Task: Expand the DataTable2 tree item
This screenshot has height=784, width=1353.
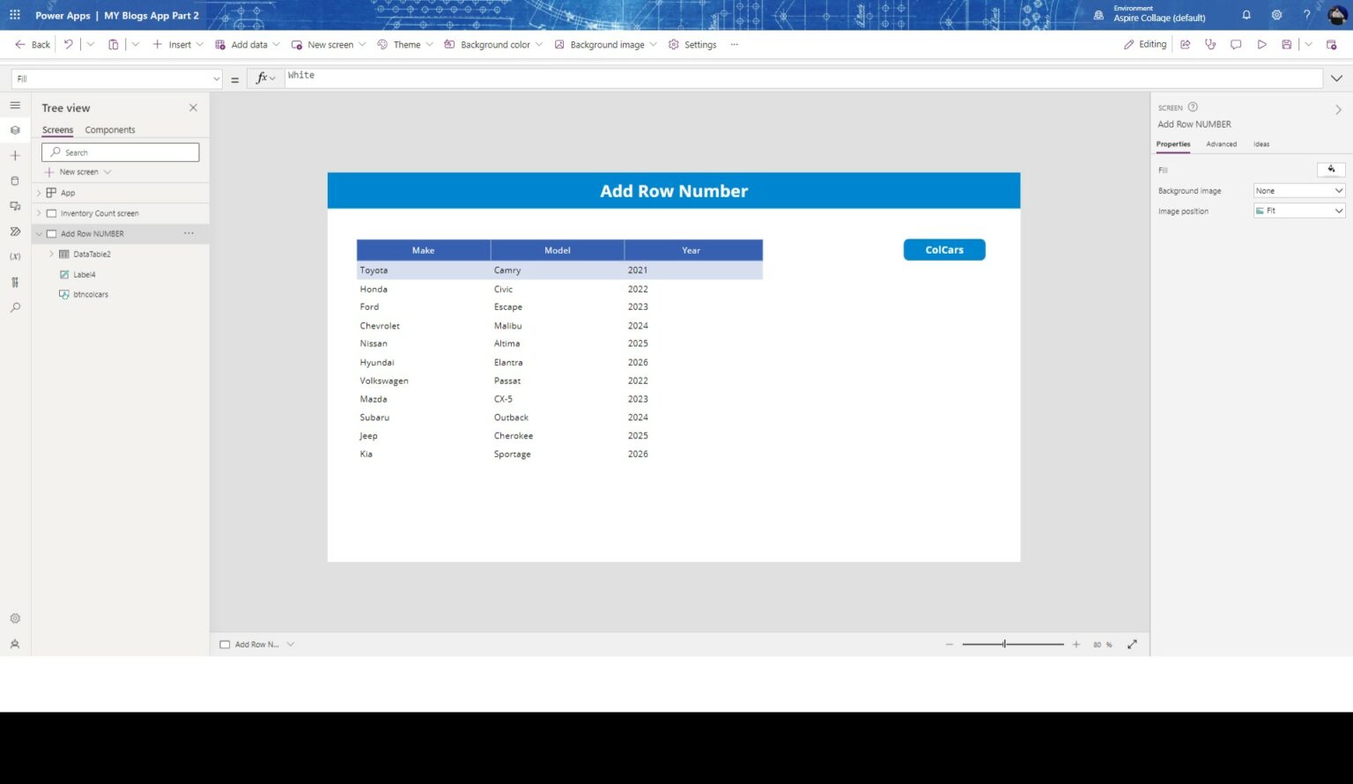Action: click(52, 254)
